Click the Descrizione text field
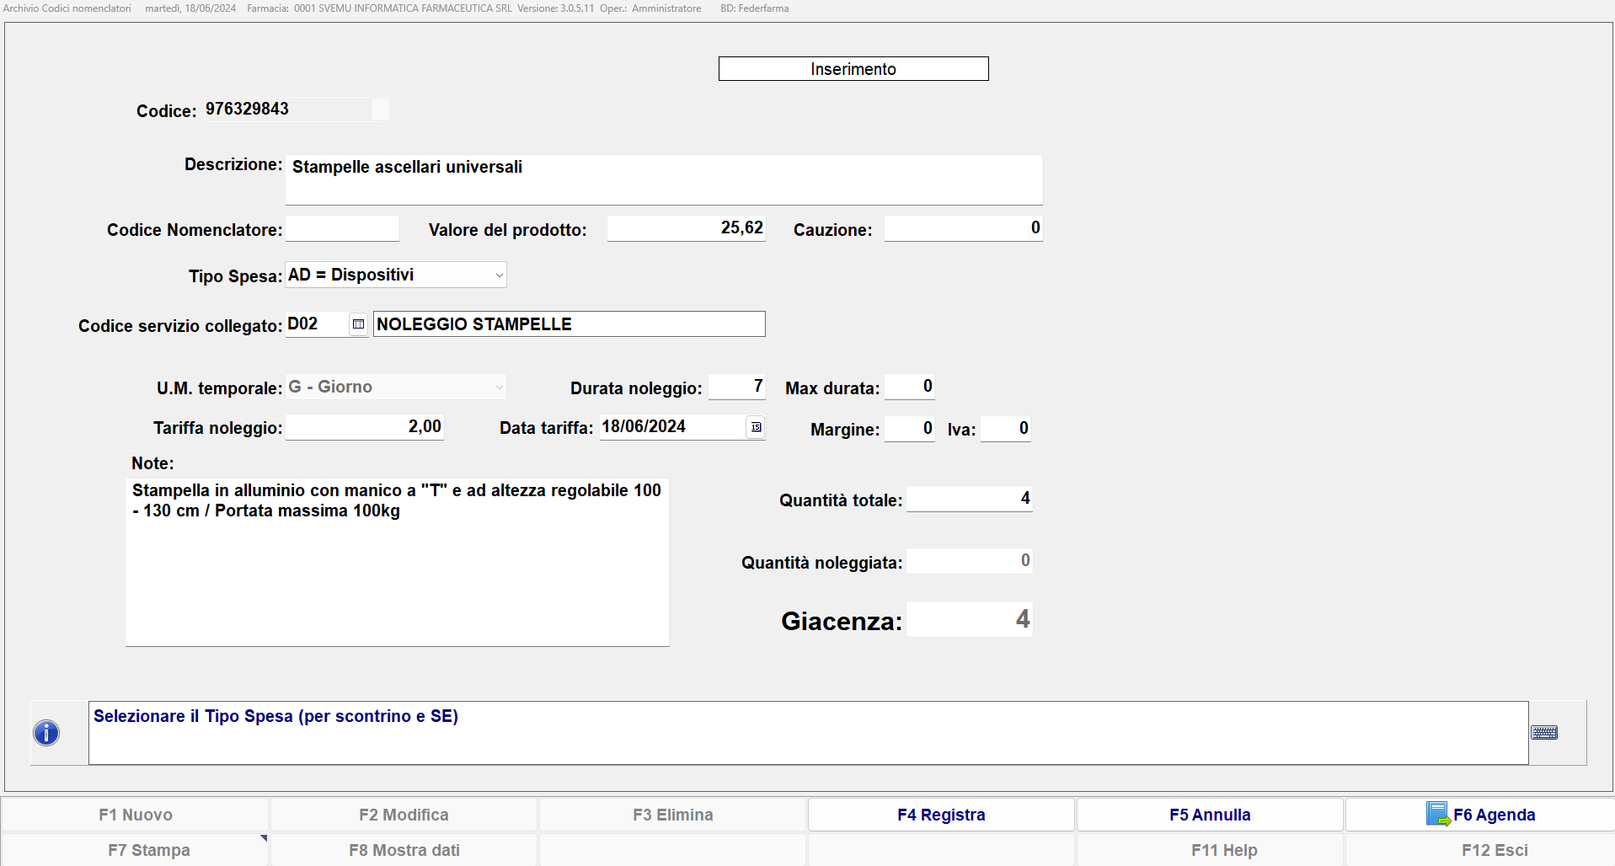This screenshot has height=866, width=1615. point(663,179)
